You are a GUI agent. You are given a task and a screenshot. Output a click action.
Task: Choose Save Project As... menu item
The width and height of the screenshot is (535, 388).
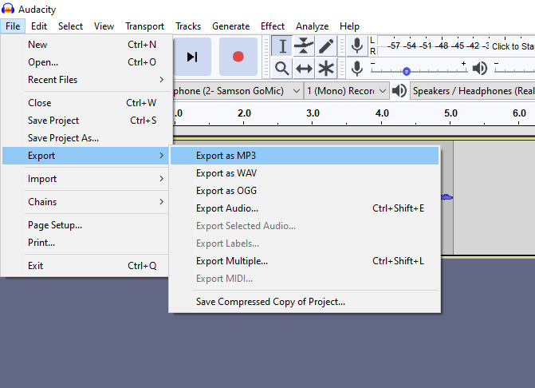coord(85,138)
